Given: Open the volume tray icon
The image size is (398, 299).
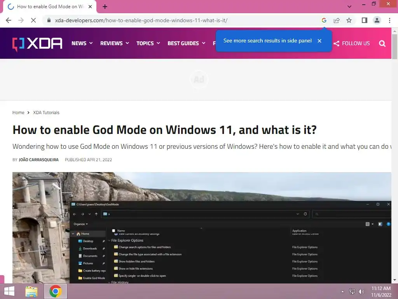Looking at the screenshot, I should point(361,292).
